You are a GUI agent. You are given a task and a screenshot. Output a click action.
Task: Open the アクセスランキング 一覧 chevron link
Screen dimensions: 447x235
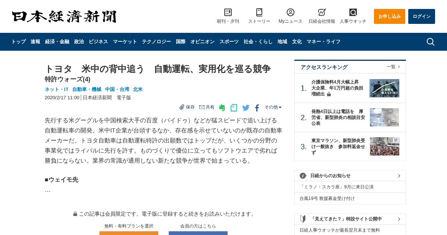pyautogui.click(x=393, y=67)
